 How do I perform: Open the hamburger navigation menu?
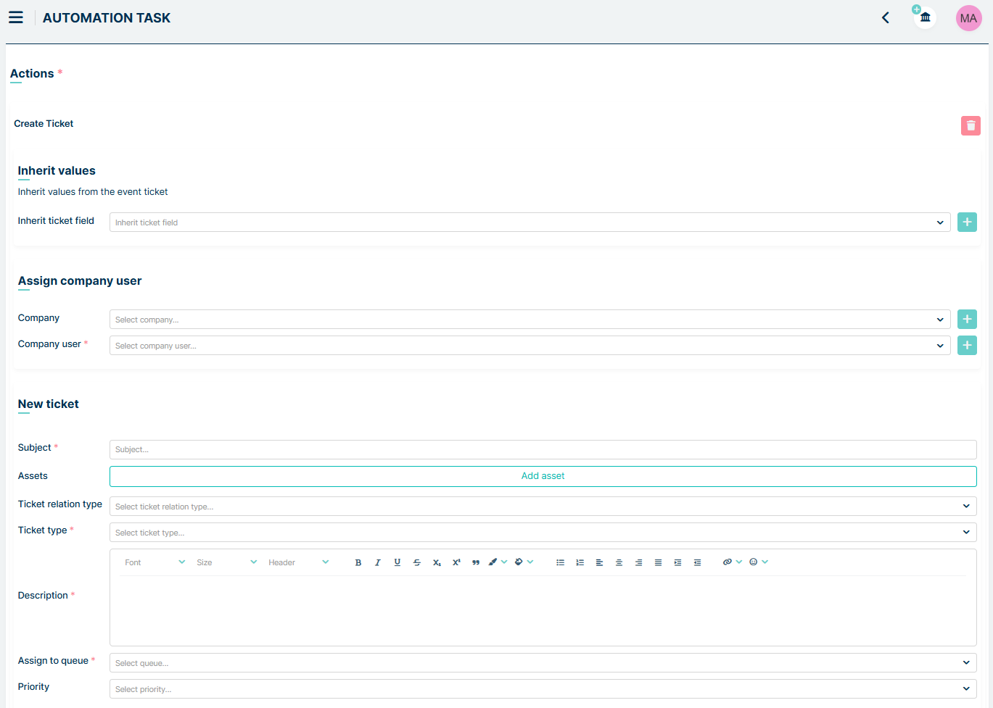click(x=16, y=17)
